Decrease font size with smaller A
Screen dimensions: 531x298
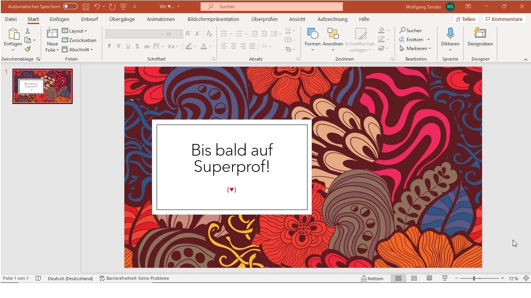coord(197,34)
